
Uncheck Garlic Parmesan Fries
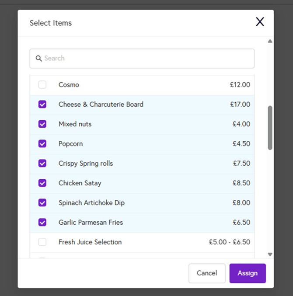pyautogui.click(x=42, y=223)
